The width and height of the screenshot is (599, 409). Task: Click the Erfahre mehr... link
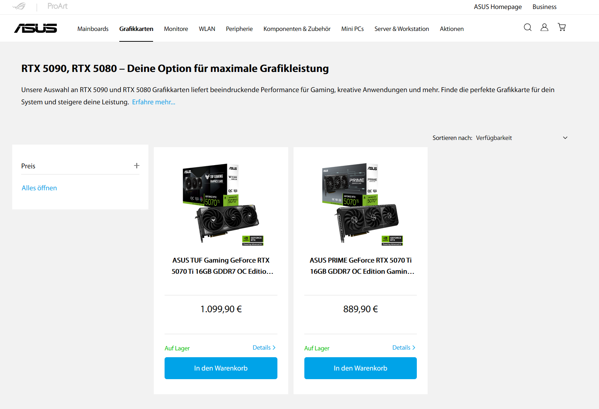[154, 102]
